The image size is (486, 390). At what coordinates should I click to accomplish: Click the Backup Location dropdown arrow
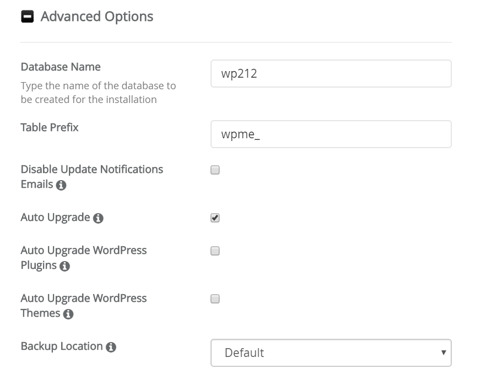tap(444, 353)
